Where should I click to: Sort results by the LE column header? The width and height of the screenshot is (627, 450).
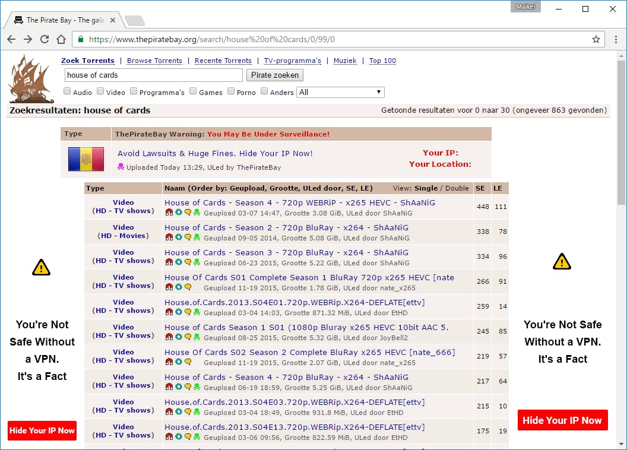click(x=498, y=188)
